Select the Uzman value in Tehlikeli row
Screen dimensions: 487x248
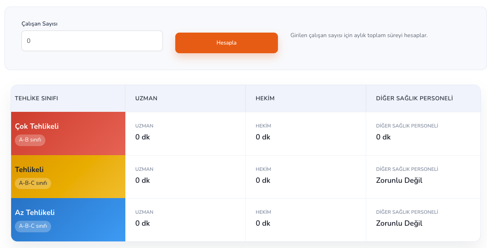pyautogui.click(x=143, y=180)
